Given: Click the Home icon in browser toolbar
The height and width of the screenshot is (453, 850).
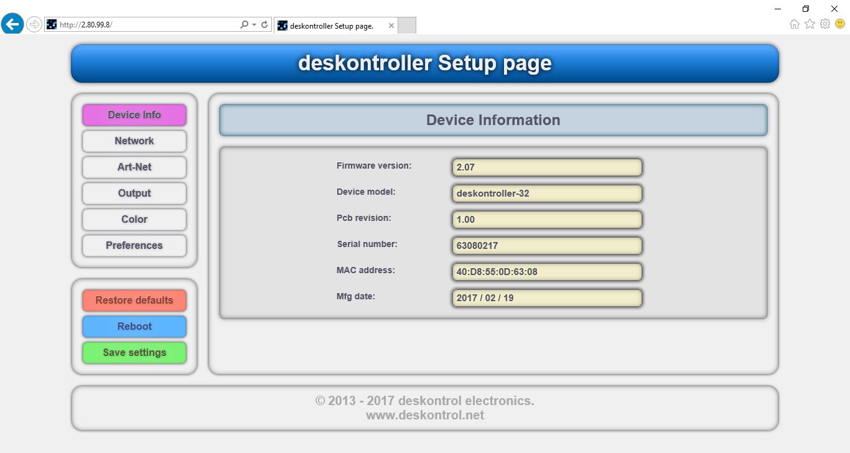Looking at the screenshot, I should pos(795,24).
